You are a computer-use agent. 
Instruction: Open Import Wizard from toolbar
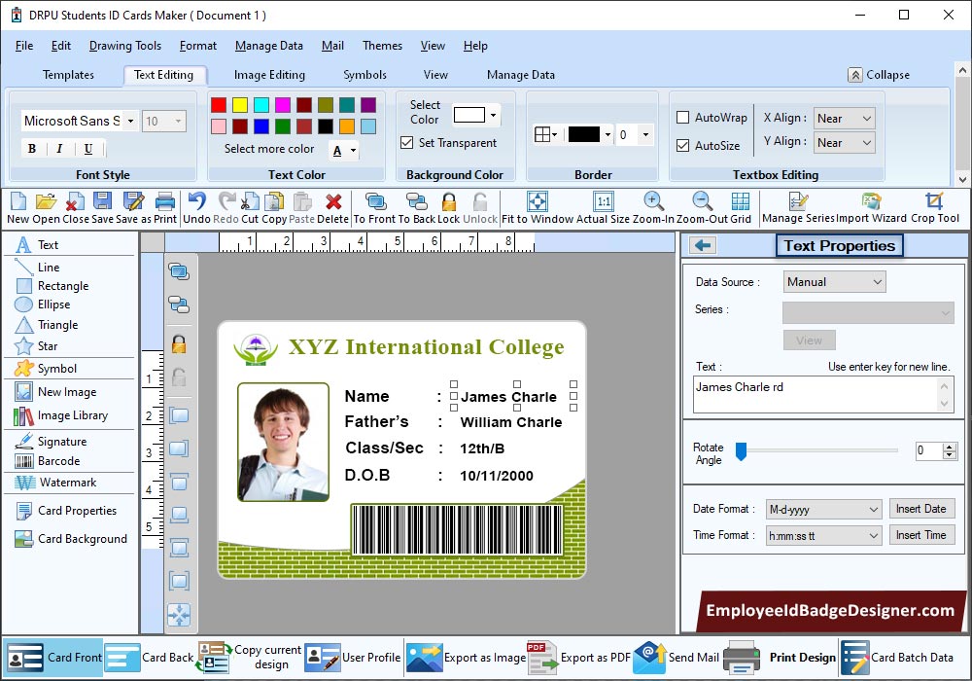pyautogui.click(x=872, y=201)
